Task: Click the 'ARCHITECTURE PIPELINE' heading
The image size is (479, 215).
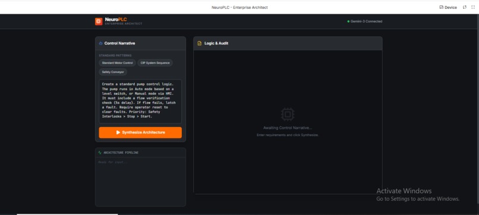Action: tap(121, 153)
